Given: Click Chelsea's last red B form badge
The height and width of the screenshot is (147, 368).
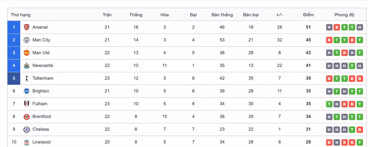Looking at the screenshot, I should point(359,129).
